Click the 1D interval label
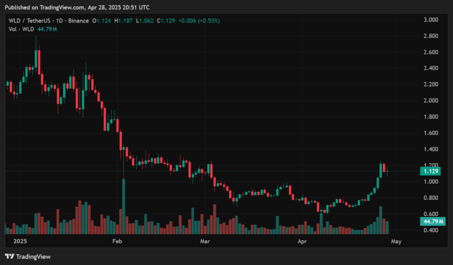Screen dimensions: 453x265 59,21
